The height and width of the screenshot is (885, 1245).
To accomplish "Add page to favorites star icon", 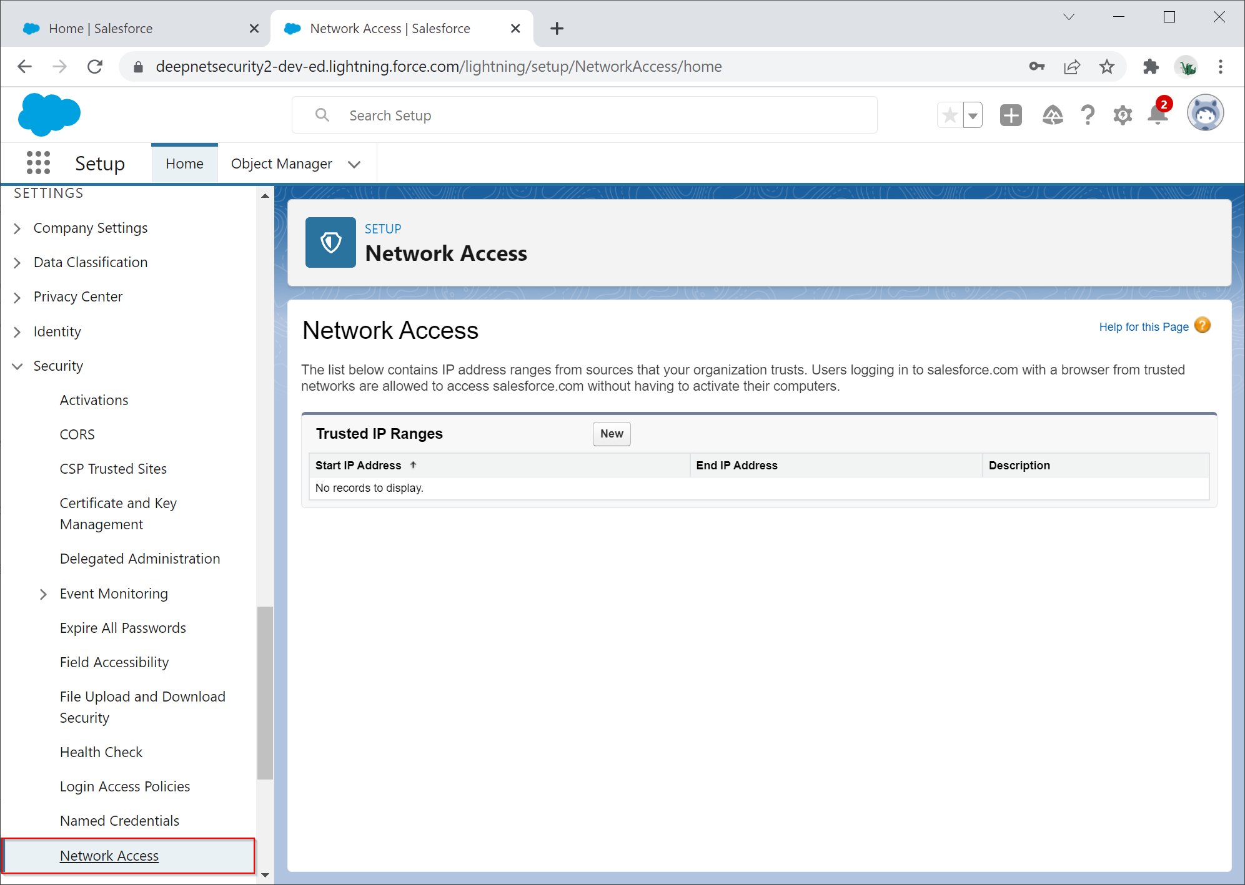I will (x=950, y=115).
